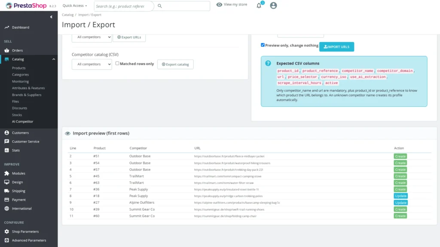Screen dimensions: 440x247
Task: Click the Customers person icon
Action: click(x=7, y=133)
